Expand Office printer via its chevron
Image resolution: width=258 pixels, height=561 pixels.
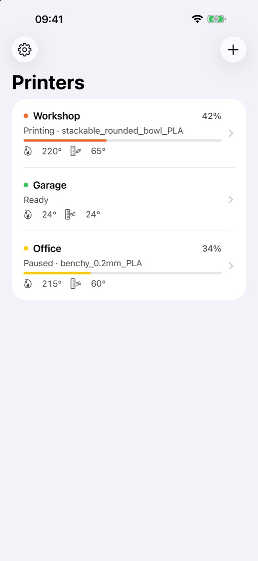pos(231,266)
